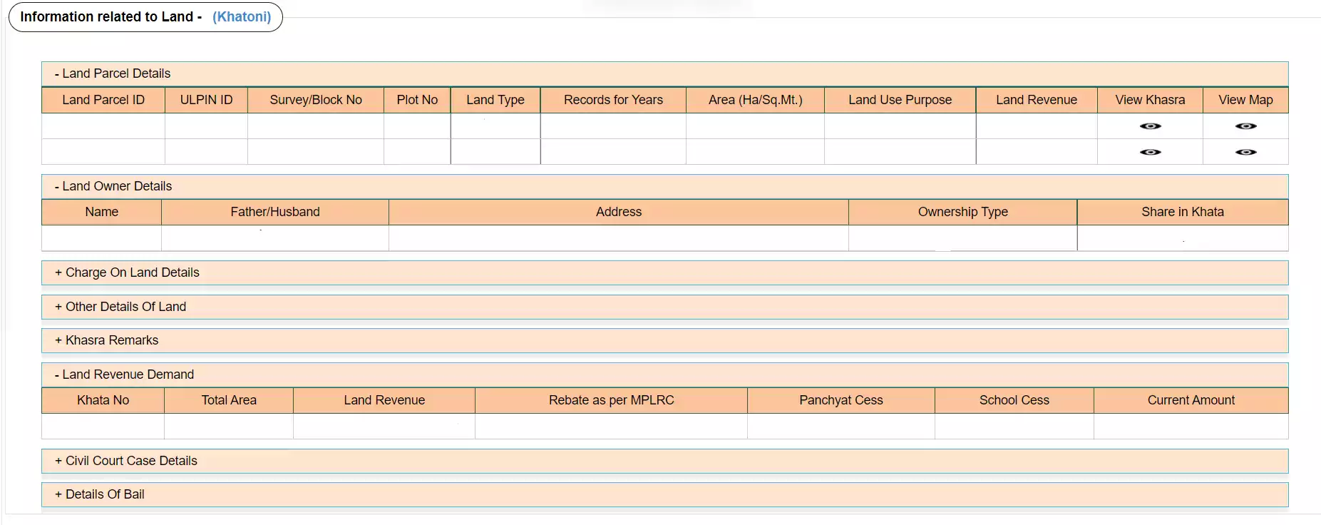Image resolution: width=1321 pixels, height=525 pixels.
Task: Collapse the Land Revenue Demand section
Action: (x=664, y=374)
